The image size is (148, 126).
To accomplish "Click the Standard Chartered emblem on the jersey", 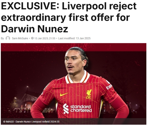I will coord(66,109).
